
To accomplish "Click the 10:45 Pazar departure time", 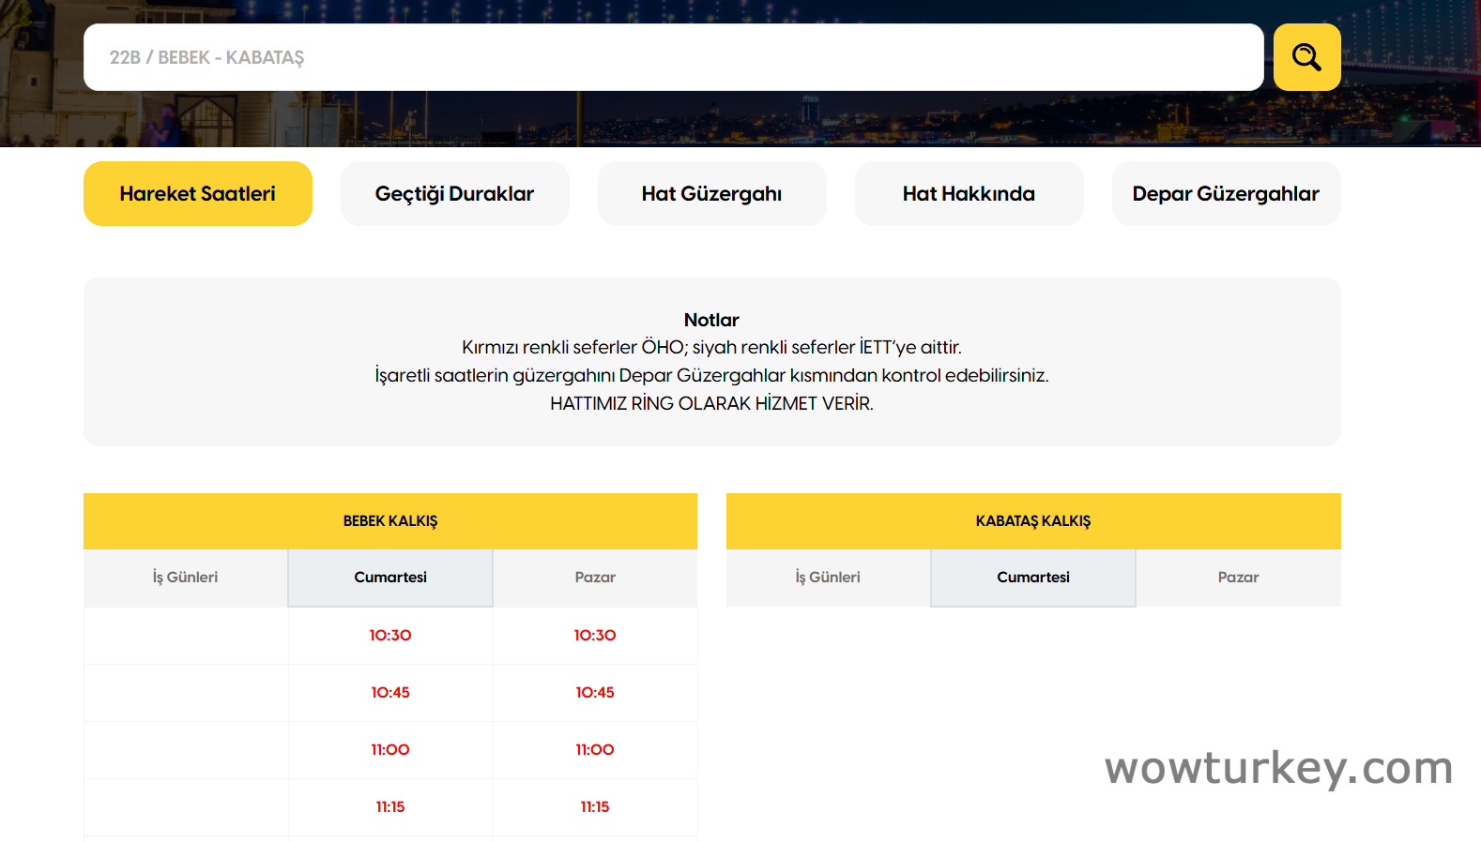I will tap(595, 693).
